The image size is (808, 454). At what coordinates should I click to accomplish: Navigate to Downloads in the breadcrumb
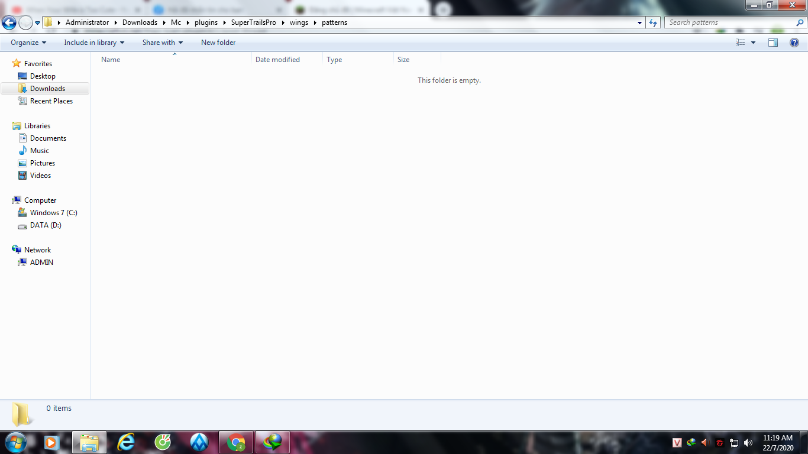(140, 22)
